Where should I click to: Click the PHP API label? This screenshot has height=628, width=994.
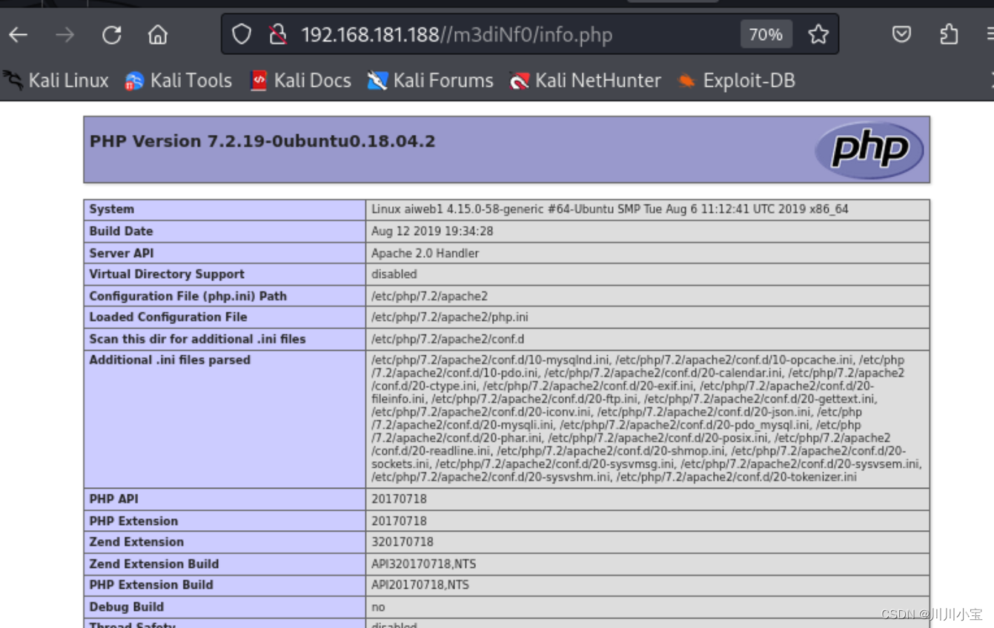[x=114, y=499]
